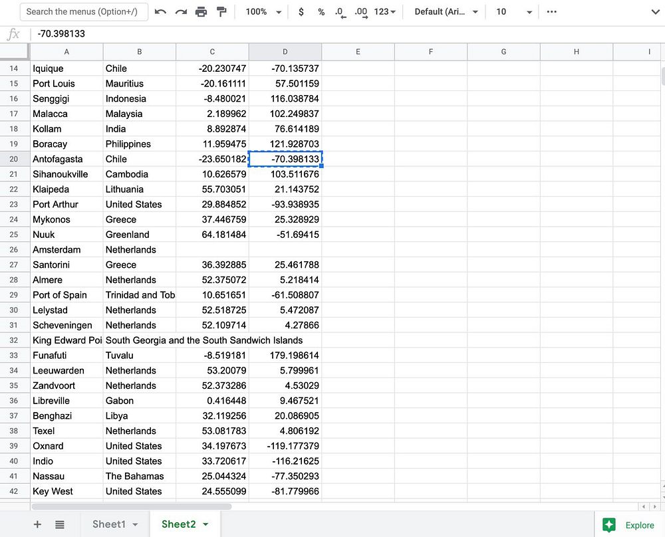Viewport: 665px width, 537px height.
Task: Click the Search the menus field
Action: (x=84, y=12)
